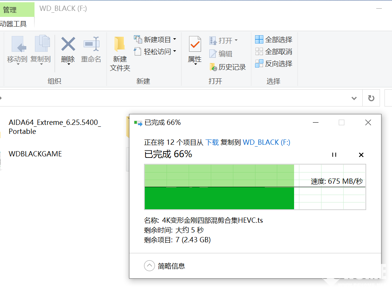Click the Edit (编辑) ribbon button
Viewport: 392px width, 294px height.
tap(221, 54)
